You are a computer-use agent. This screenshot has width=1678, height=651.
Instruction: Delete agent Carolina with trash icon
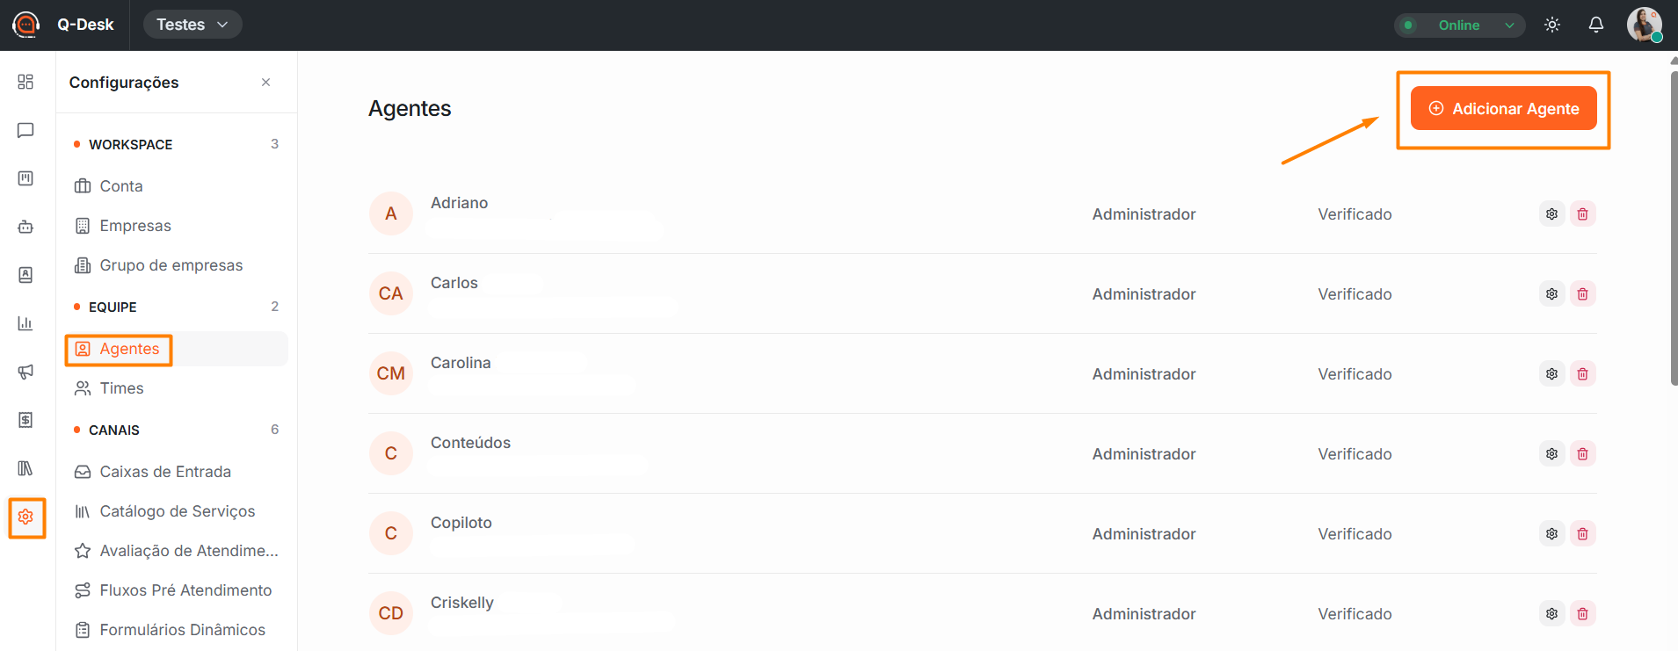[x=1582, y=373]
